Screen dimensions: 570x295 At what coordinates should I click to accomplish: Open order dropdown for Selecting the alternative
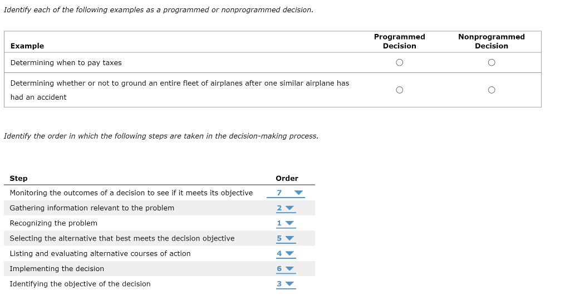tap(286, 239)
